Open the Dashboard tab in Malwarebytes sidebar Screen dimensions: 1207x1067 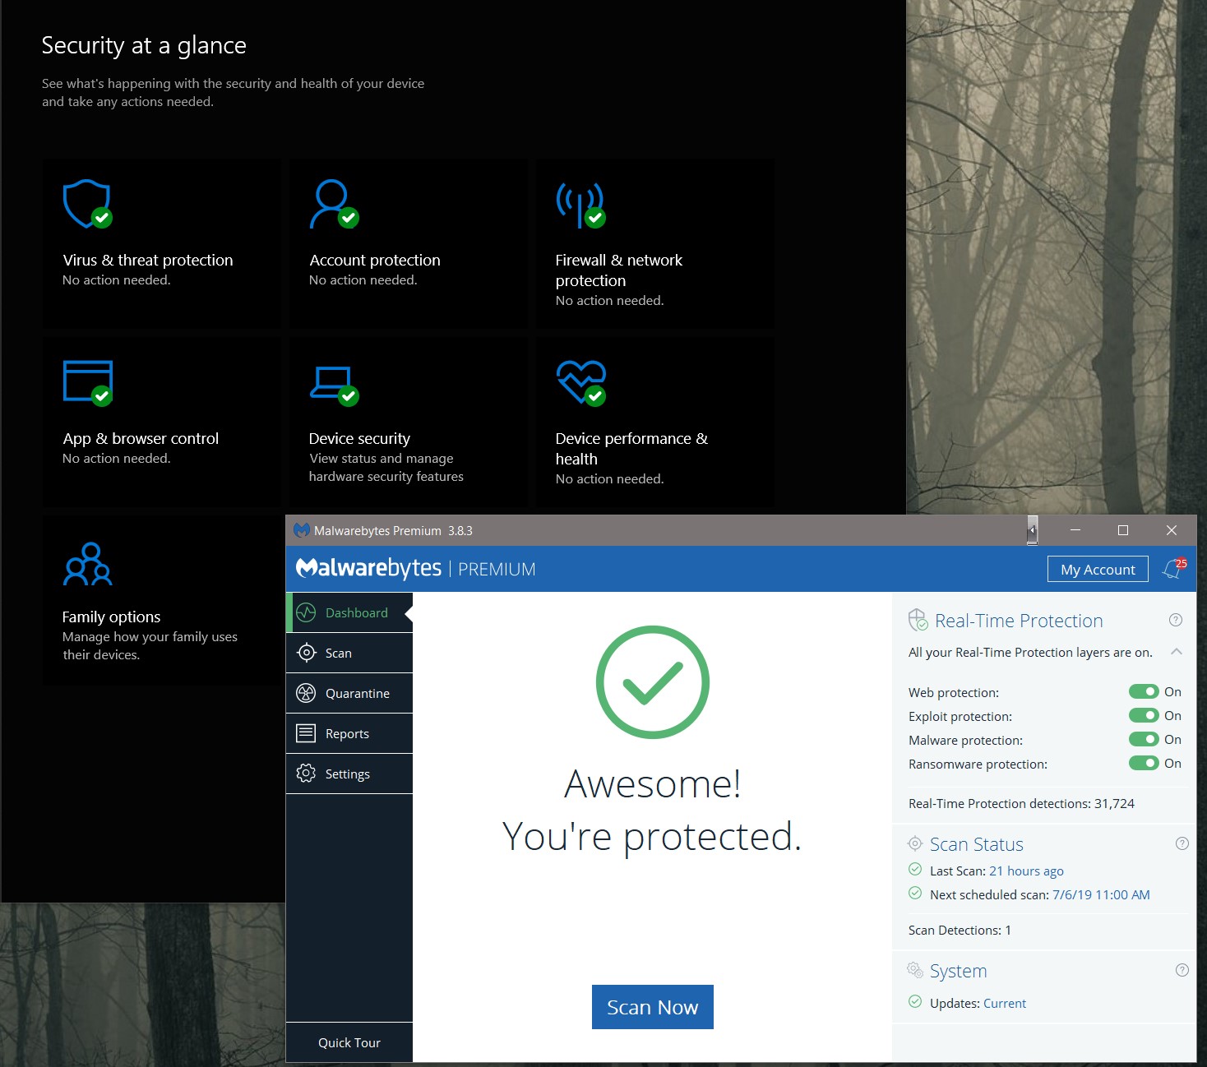click(349, 612)
